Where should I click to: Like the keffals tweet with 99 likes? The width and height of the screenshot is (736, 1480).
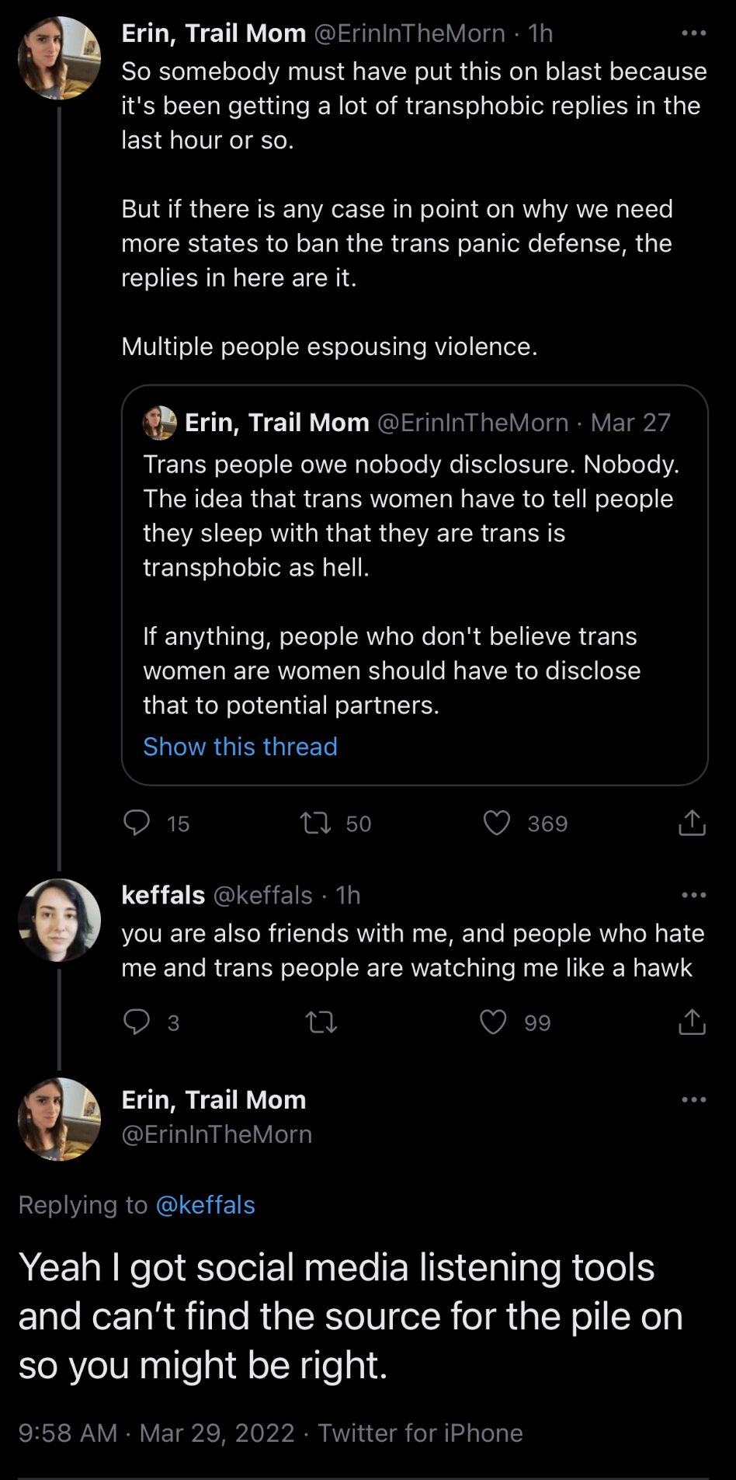tap(494, 1022)
